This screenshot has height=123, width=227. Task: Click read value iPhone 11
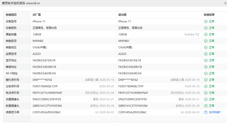point(125,21)
